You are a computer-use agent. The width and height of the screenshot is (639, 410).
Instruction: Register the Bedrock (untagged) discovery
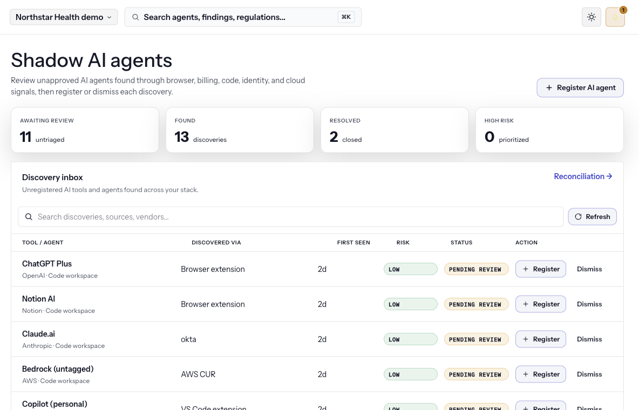click(540, 374)
